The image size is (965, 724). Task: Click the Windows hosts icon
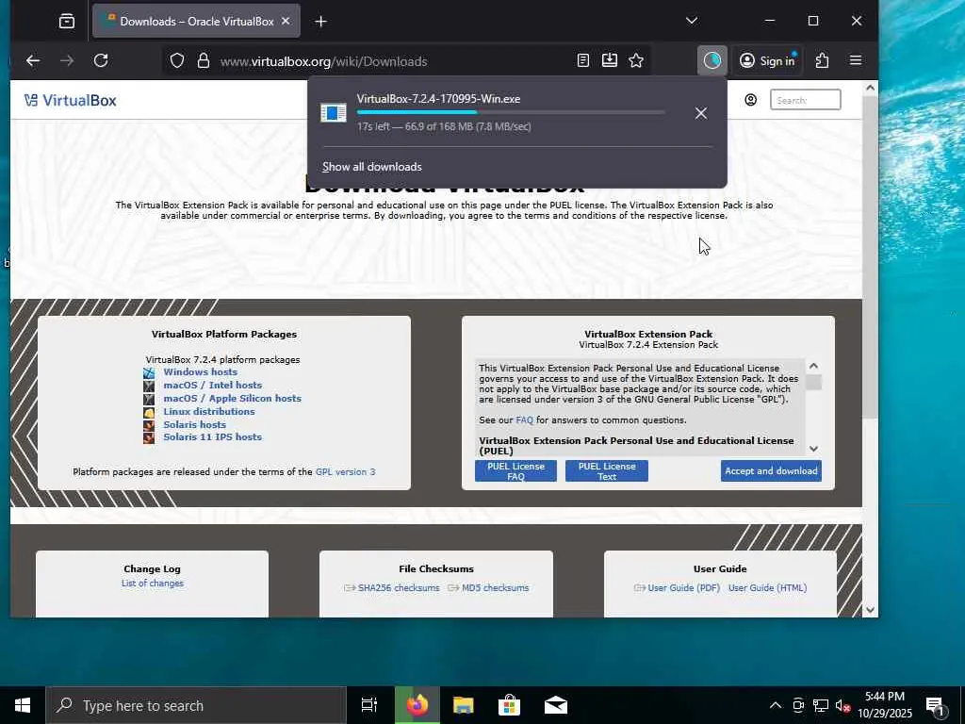coord(149,372)
